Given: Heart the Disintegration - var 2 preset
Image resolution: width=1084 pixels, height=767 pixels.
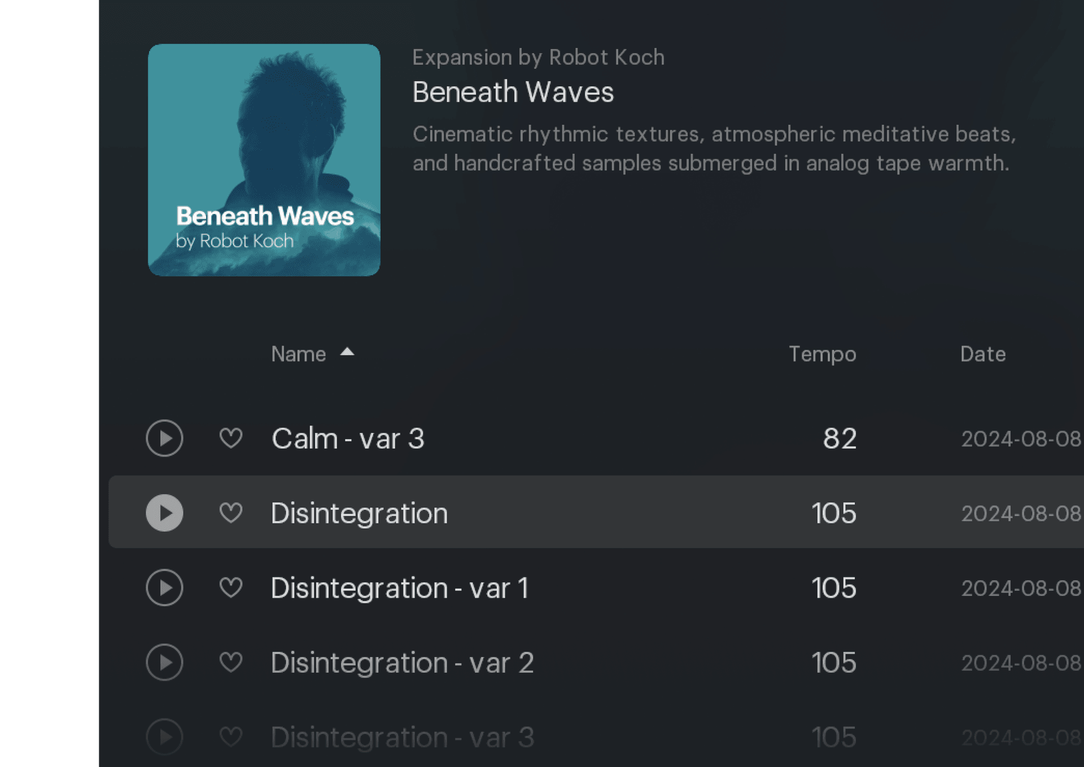Looking at the screenshot, I should pos(230,662).
